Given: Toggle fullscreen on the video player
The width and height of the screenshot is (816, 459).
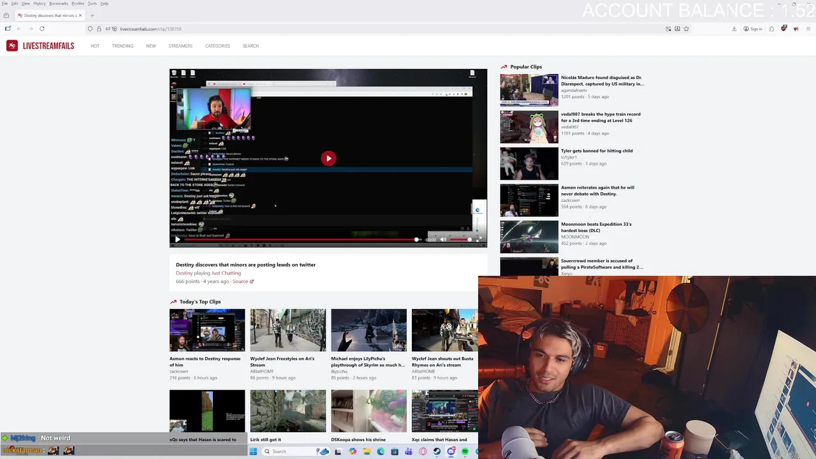Looking at the screenshot, I should click(x=479, y=240).
